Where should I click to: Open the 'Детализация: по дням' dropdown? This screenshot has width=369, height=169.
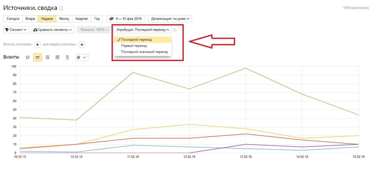(x=170, y=19)
